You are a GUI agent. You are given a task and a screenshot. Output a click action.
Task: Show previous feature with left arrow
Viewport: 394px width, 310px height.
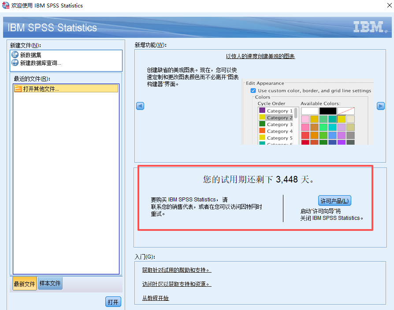[140, 106]
